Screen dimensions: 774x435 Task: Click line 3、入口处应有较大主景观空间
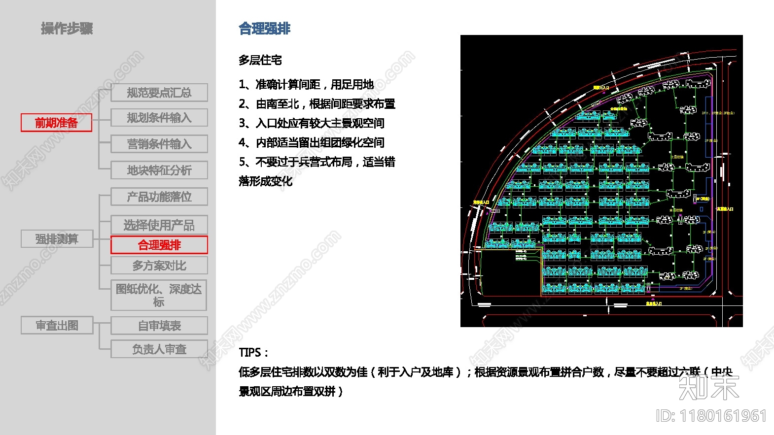[312, 123]
